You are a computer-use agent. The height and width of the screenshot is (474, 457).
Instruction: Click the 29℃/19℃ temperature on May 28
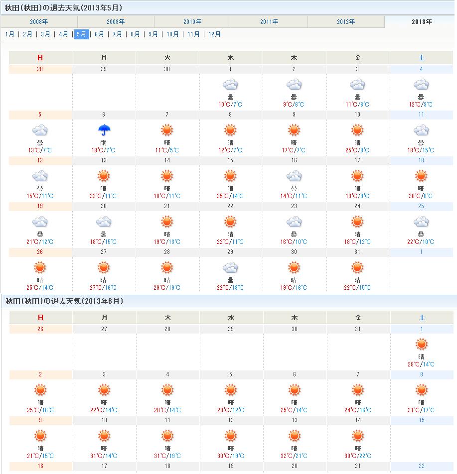click(167, 288)
